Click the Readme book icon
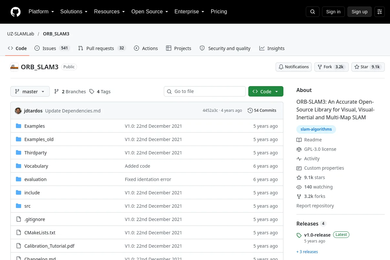 pos(299,140)
